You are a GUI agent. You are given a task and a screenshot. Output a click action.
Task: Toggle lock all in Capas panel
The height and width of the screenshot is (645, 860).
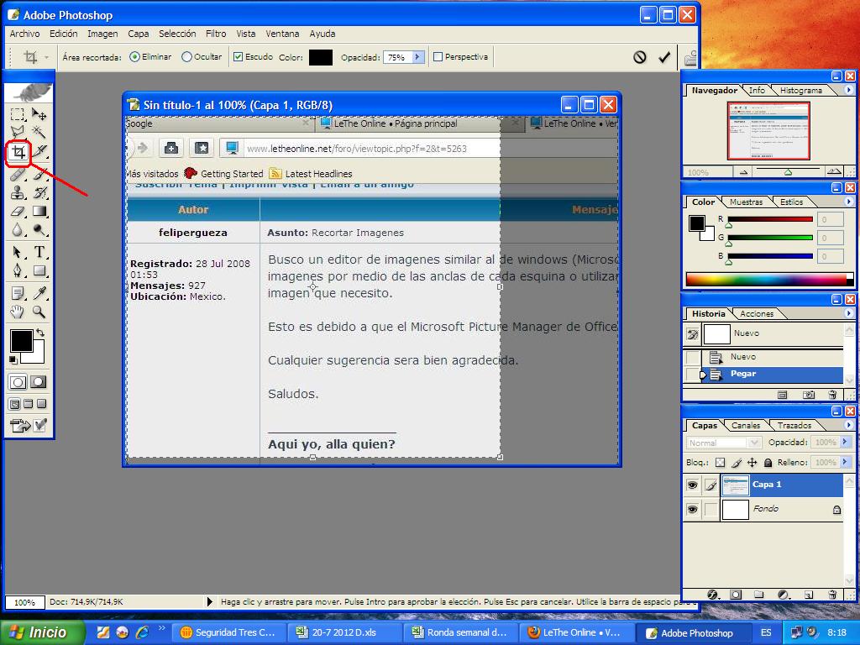click(x=768, y=463)
